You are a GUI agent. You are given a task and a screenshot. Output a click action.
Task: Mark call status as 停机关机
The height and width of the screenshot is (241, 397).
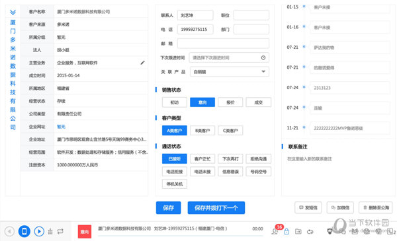[x=175, y=184]
